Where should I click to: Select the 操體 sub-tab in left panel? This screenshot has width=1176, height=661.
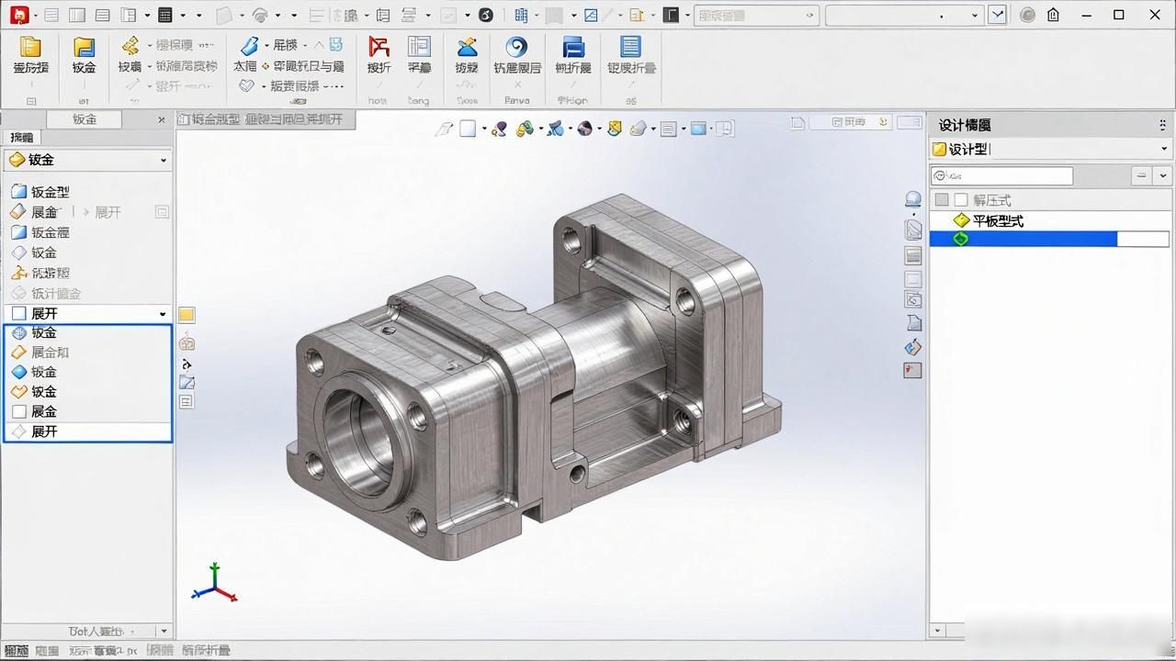click(x=21, y=137)
